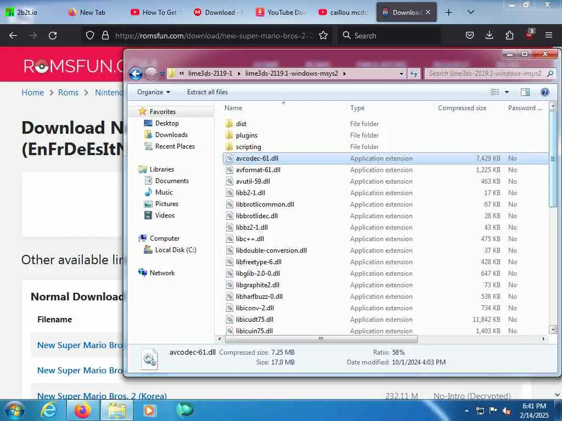Expand the address bar history dropdown
This screenshot has height=421, width=562.
click(x=401, y=74)
